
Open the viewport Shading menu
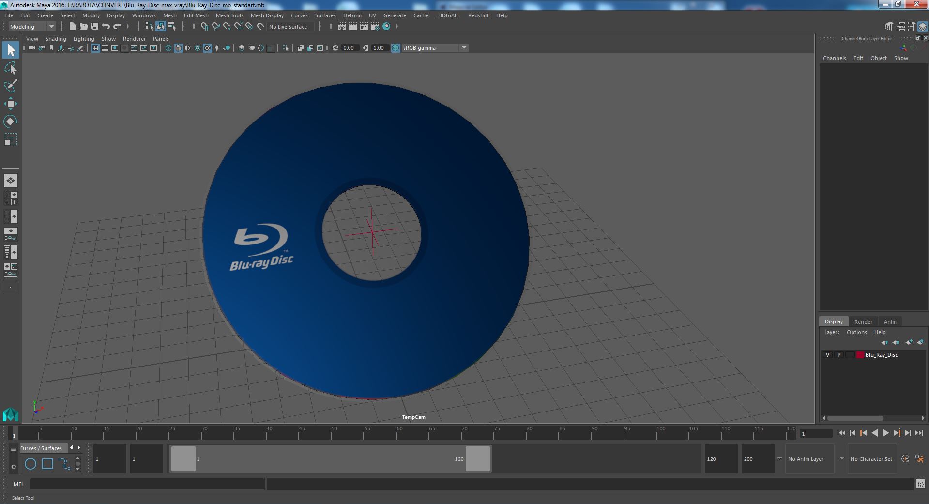coord(56,39)
